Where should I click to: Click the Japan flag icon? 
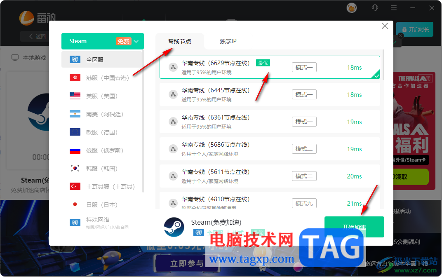pos(75,204)
